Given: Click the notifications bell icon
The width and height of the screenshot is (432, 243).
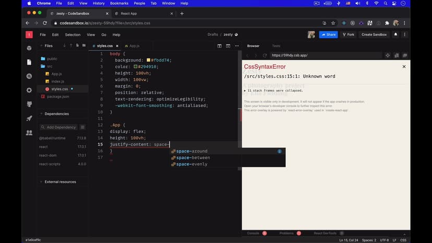Looking at the screenshot, I should (x=395, y=34).
